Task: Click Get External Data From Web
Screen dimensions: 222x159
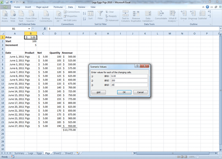Action: click(x=13, y=16)
